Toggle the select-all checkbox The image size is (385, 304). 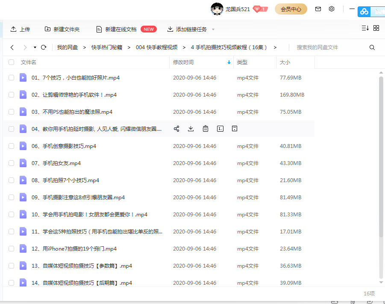point(11,62)
